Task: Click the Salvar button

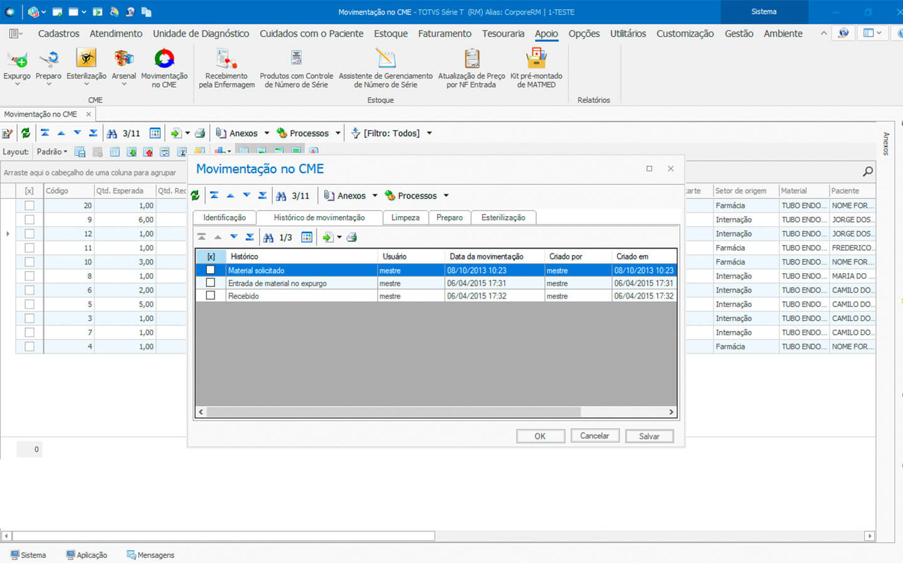Action: [649, 436]
